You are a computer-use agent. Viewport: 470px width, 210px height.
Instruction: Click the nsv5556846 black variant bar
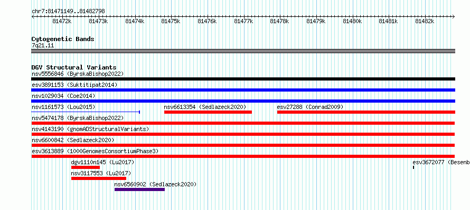243,79
